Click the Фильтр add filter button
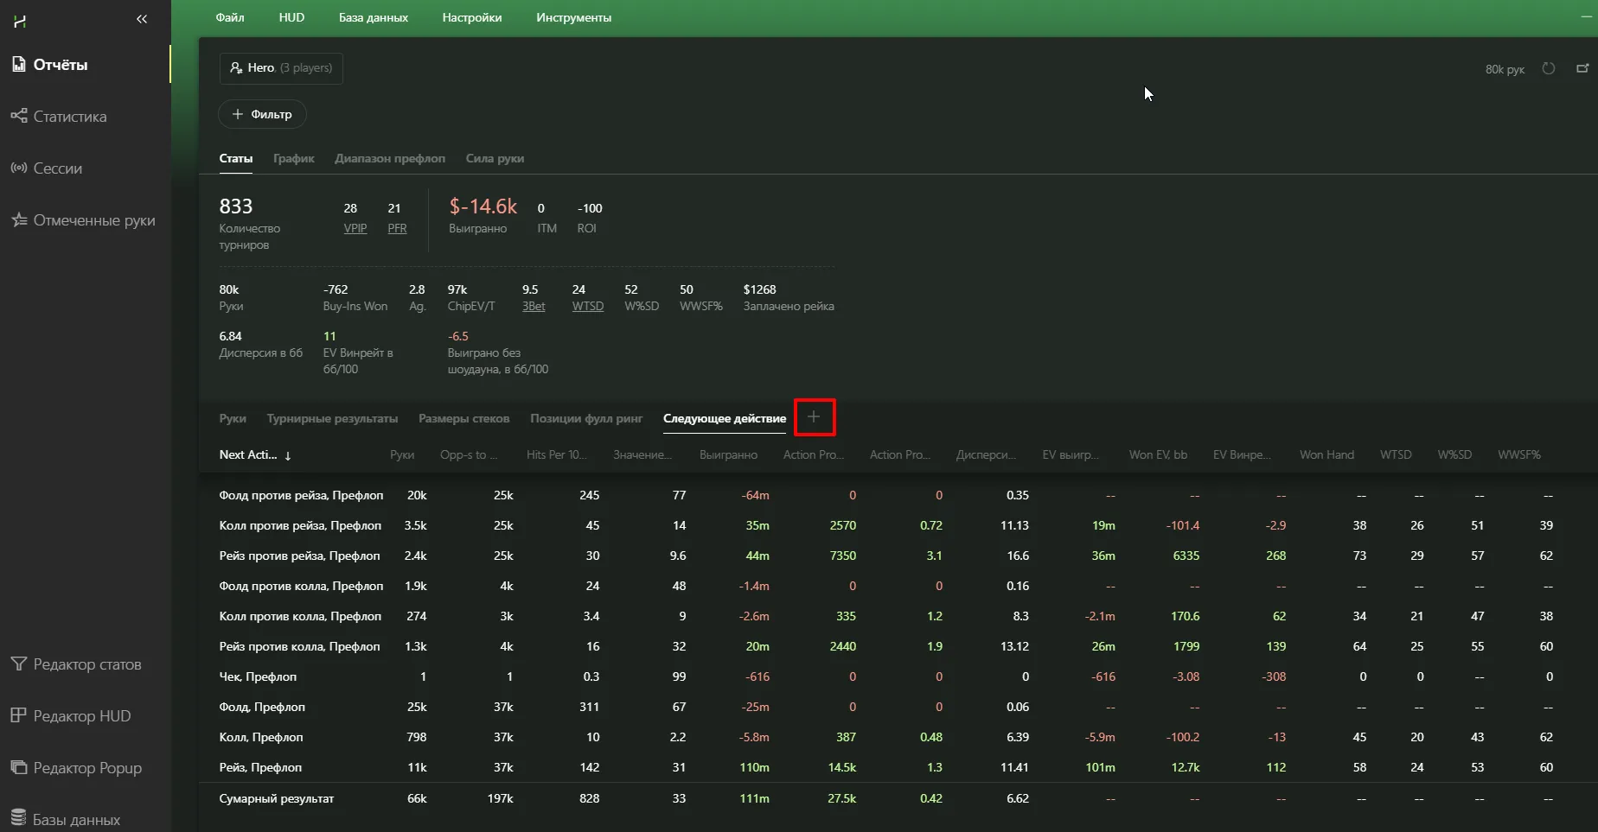This screenshot has height=832, width=1598. [x=262, y=114]
